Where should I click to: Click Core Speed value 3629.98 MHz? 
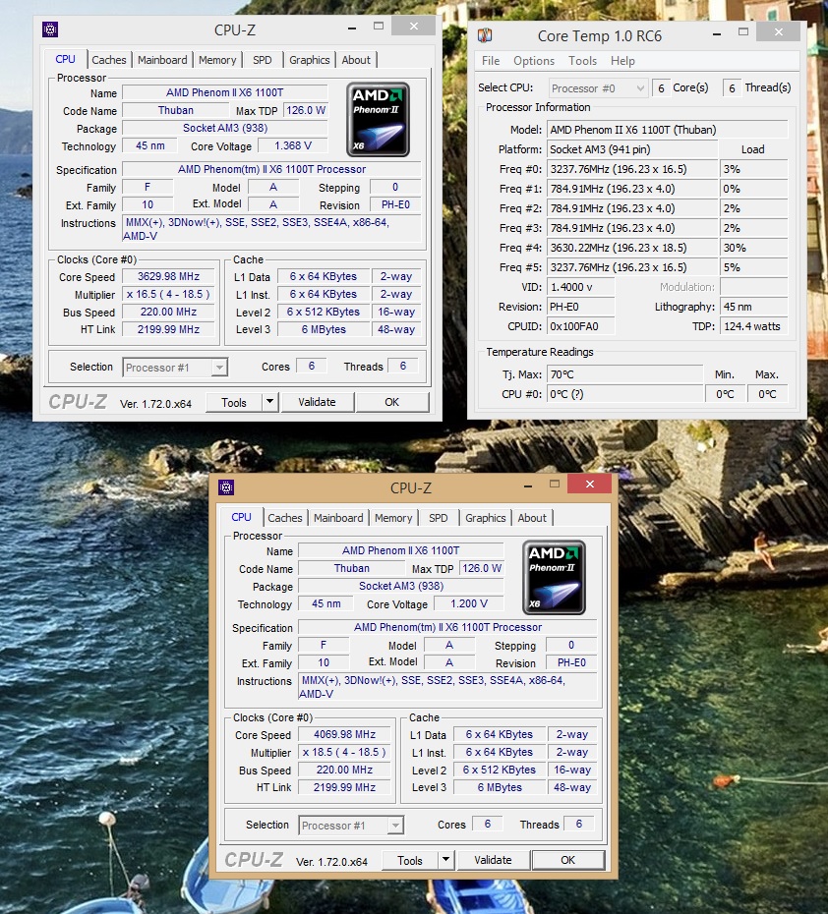[168, 276]
